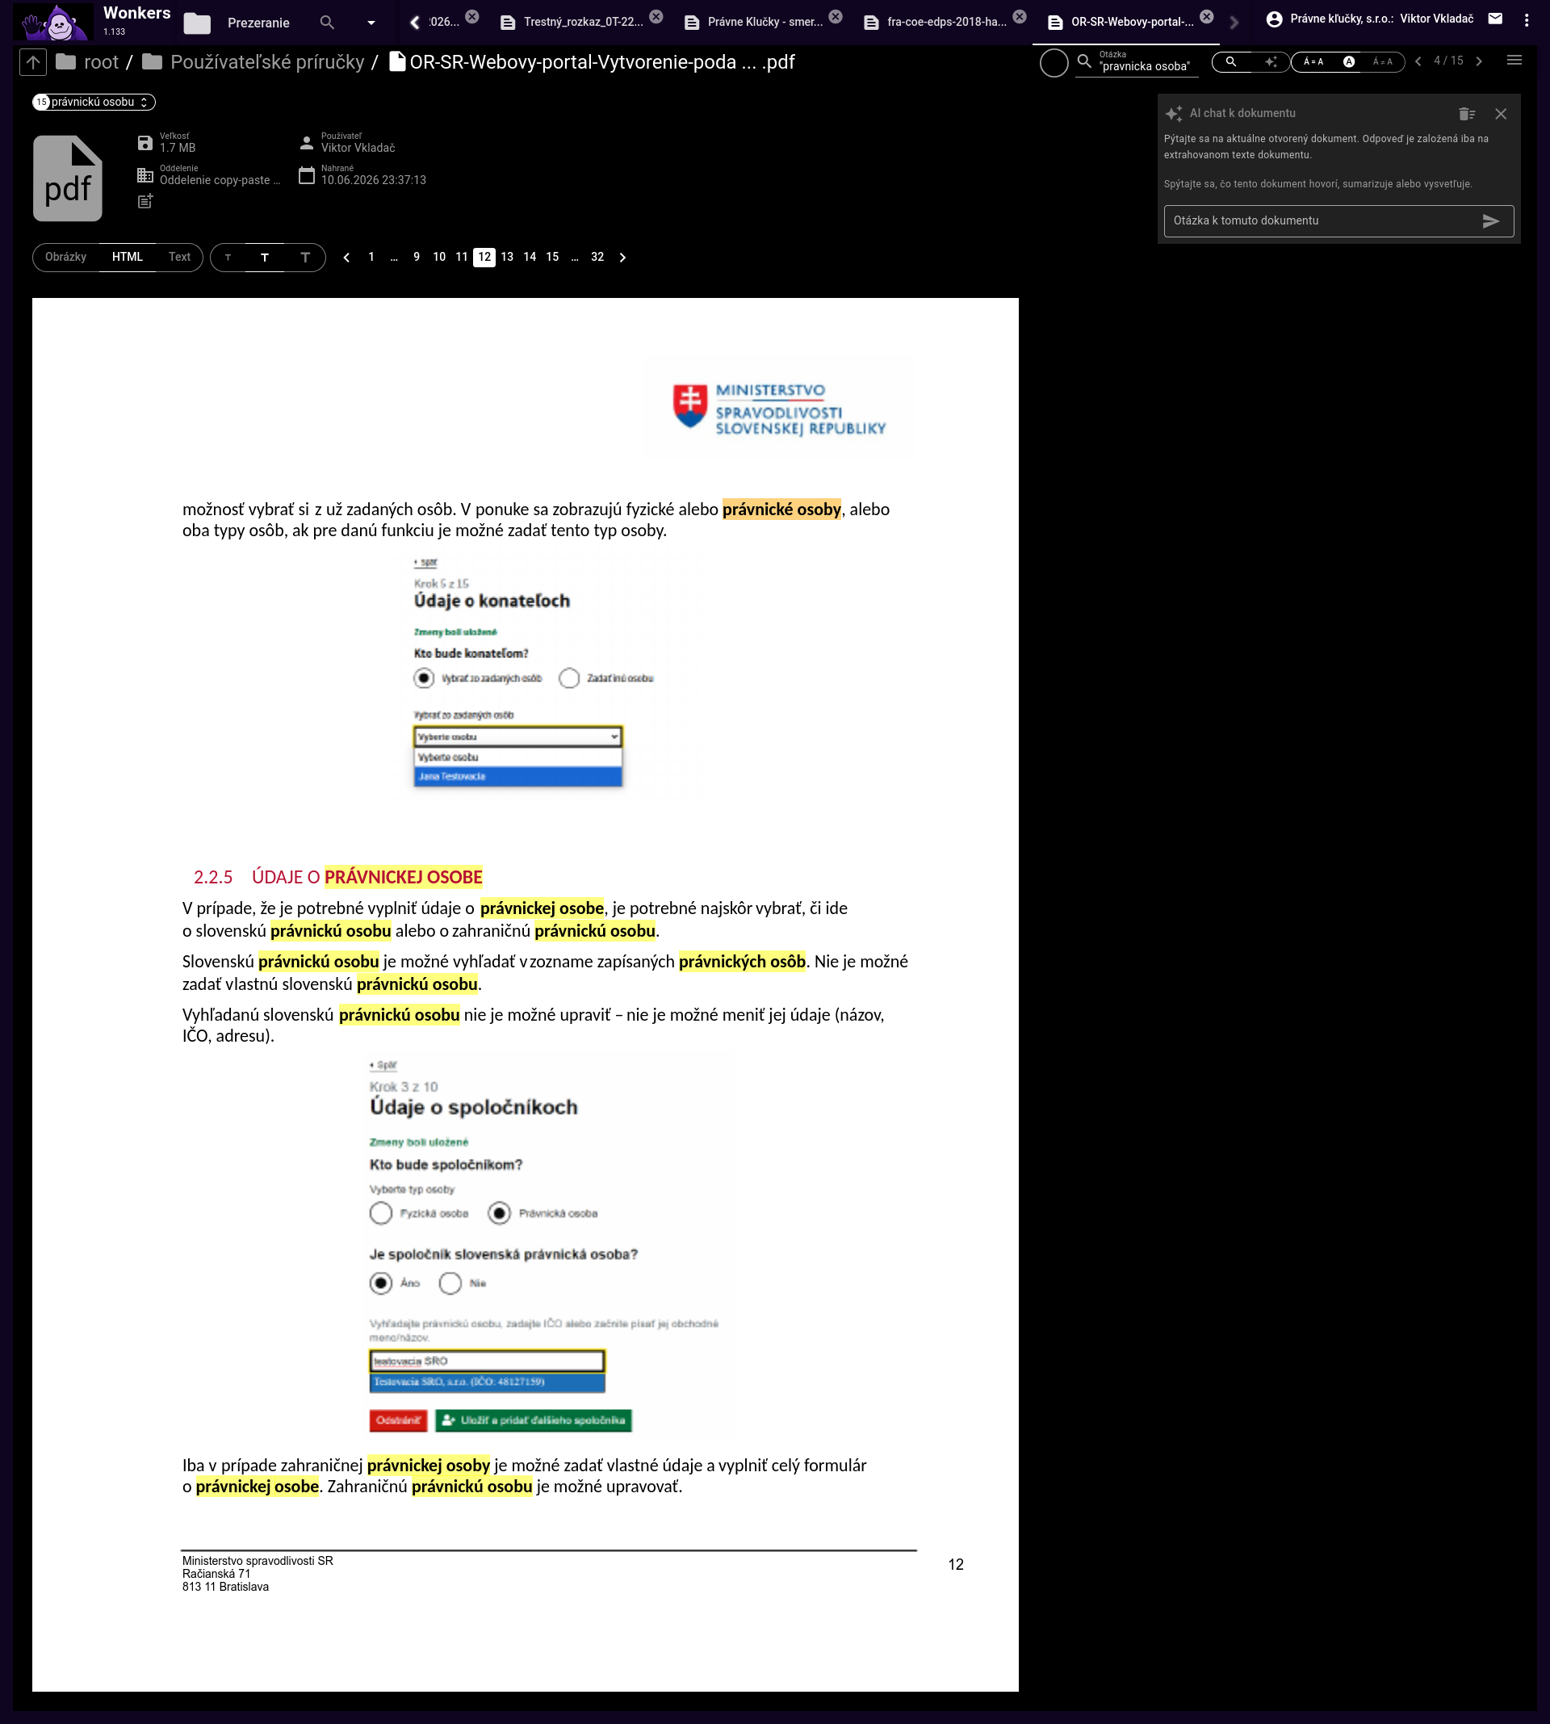The height and width of the screenshot is (1724, 1550).
Task: Open the three-dot user menu
Action: tap(1526, 19)
